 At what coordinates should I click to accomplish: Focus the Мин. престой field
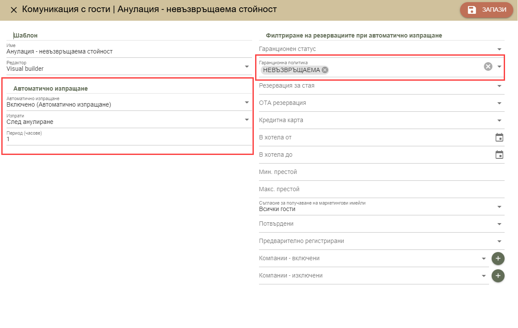[x=381, y=172]
